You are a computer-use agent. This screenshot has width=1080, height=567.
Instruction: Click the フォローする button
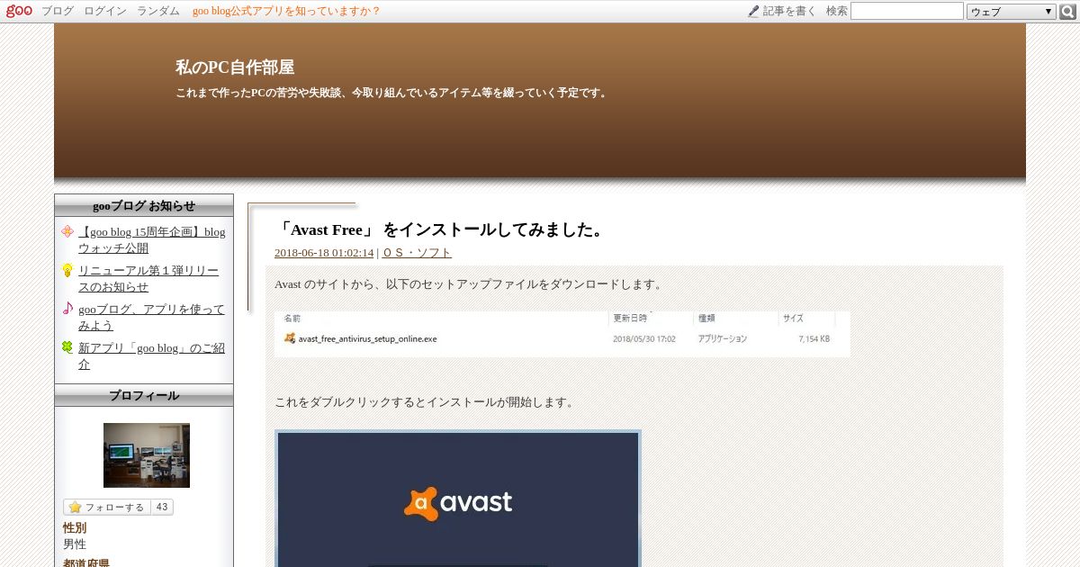coord(107,507)
